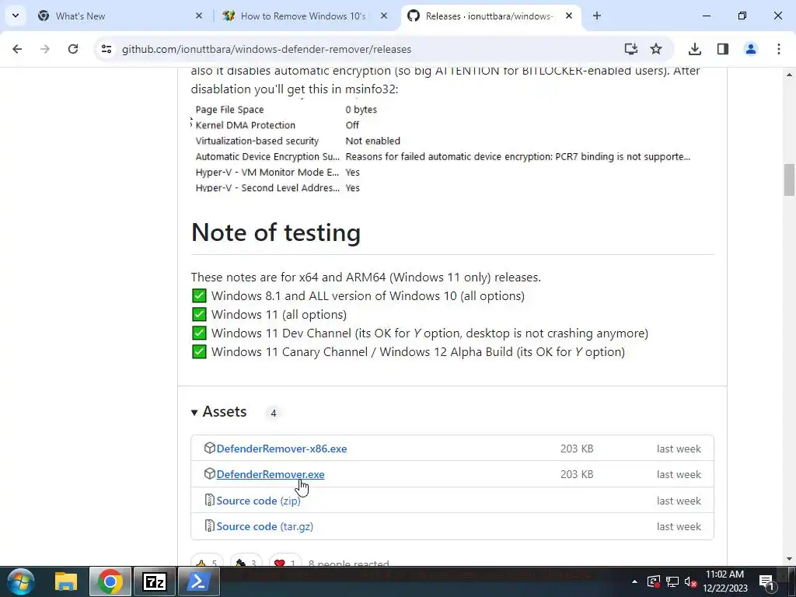Viewport: 796px width, 597px height.
Task: Collapse the Assets section
Action: pyautogui.click(x=218, y=412)
